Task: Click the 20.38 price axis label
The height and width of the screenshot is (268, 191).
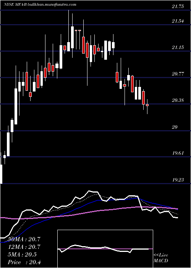Action: click(178, 100)
